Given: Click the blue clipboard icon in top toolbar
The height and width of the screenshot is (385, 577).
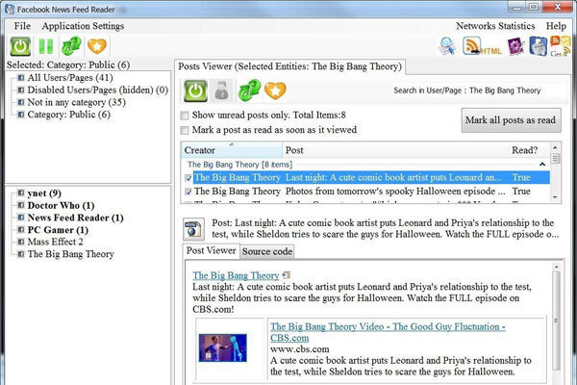Looking at the screenshot, I should coord(538,46).
